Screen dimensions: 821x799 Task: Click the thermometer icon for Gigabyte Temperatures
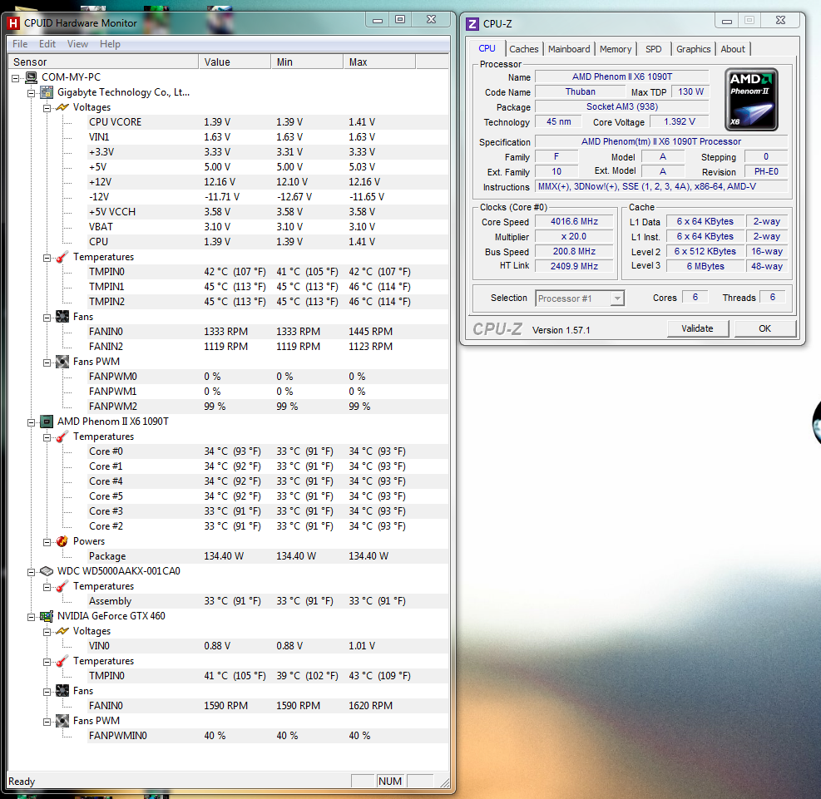[62, 257]
